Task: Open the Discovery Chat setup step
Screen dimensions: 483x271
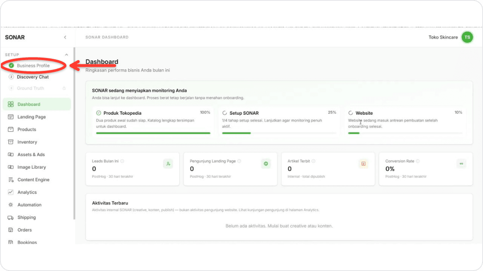Action: [x=33, y=77]
